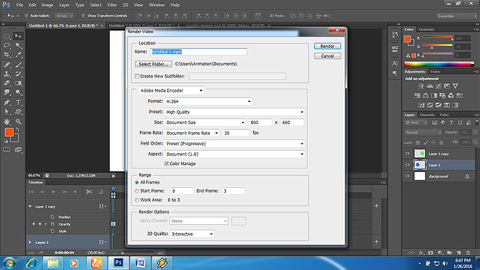Select the Spot Healing Brush tool
480x270 pixels.
tap(7, 64)
